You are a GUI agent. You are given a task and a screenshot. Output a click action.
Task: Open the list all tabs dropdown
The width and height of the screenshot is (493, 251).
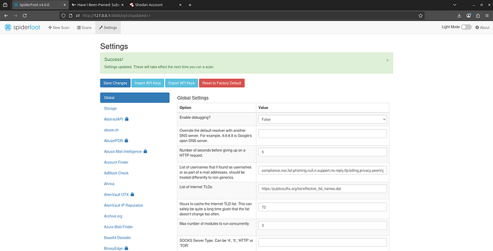[x=454, y=5]
